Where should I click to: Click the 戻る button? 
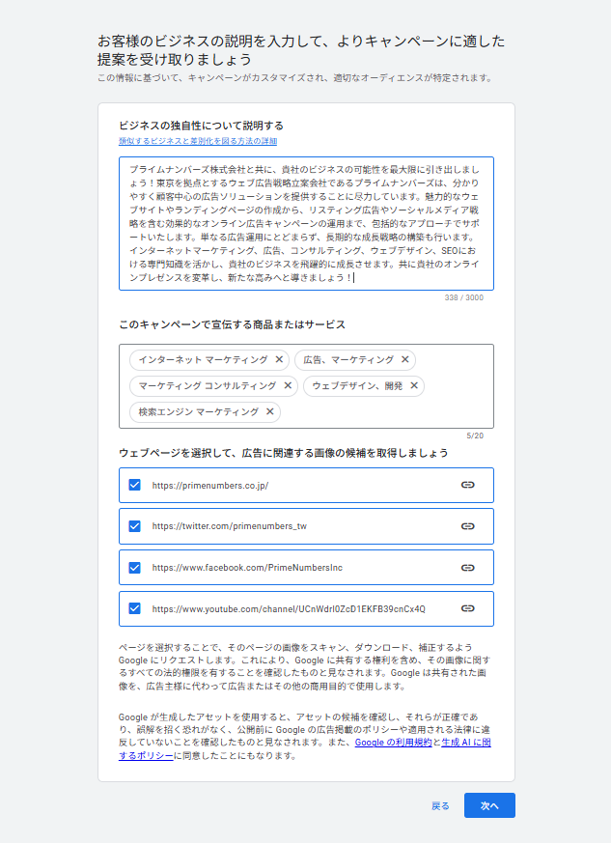click(x=440, y=805)
